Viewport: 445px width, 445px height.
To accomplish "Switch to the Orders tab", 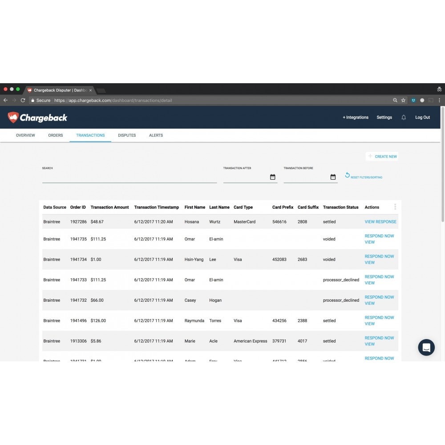I will pyautogui.click(x=55, y=135).
